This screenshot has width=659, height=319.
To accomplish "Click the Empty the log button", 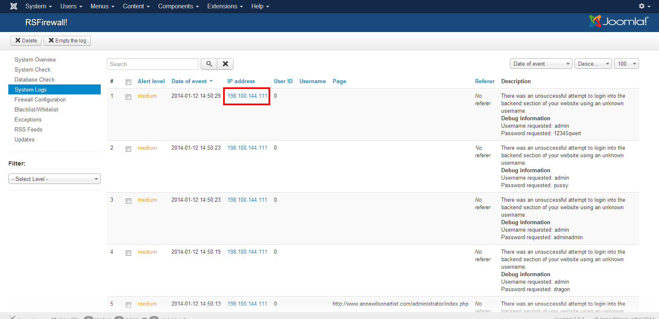I will pyautogui.click(x=67, y=40).
